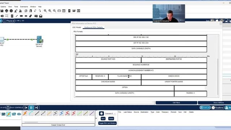Click the Server2 device on the workspace
This screenshot has width=231, height=130.
pos(39,39)
